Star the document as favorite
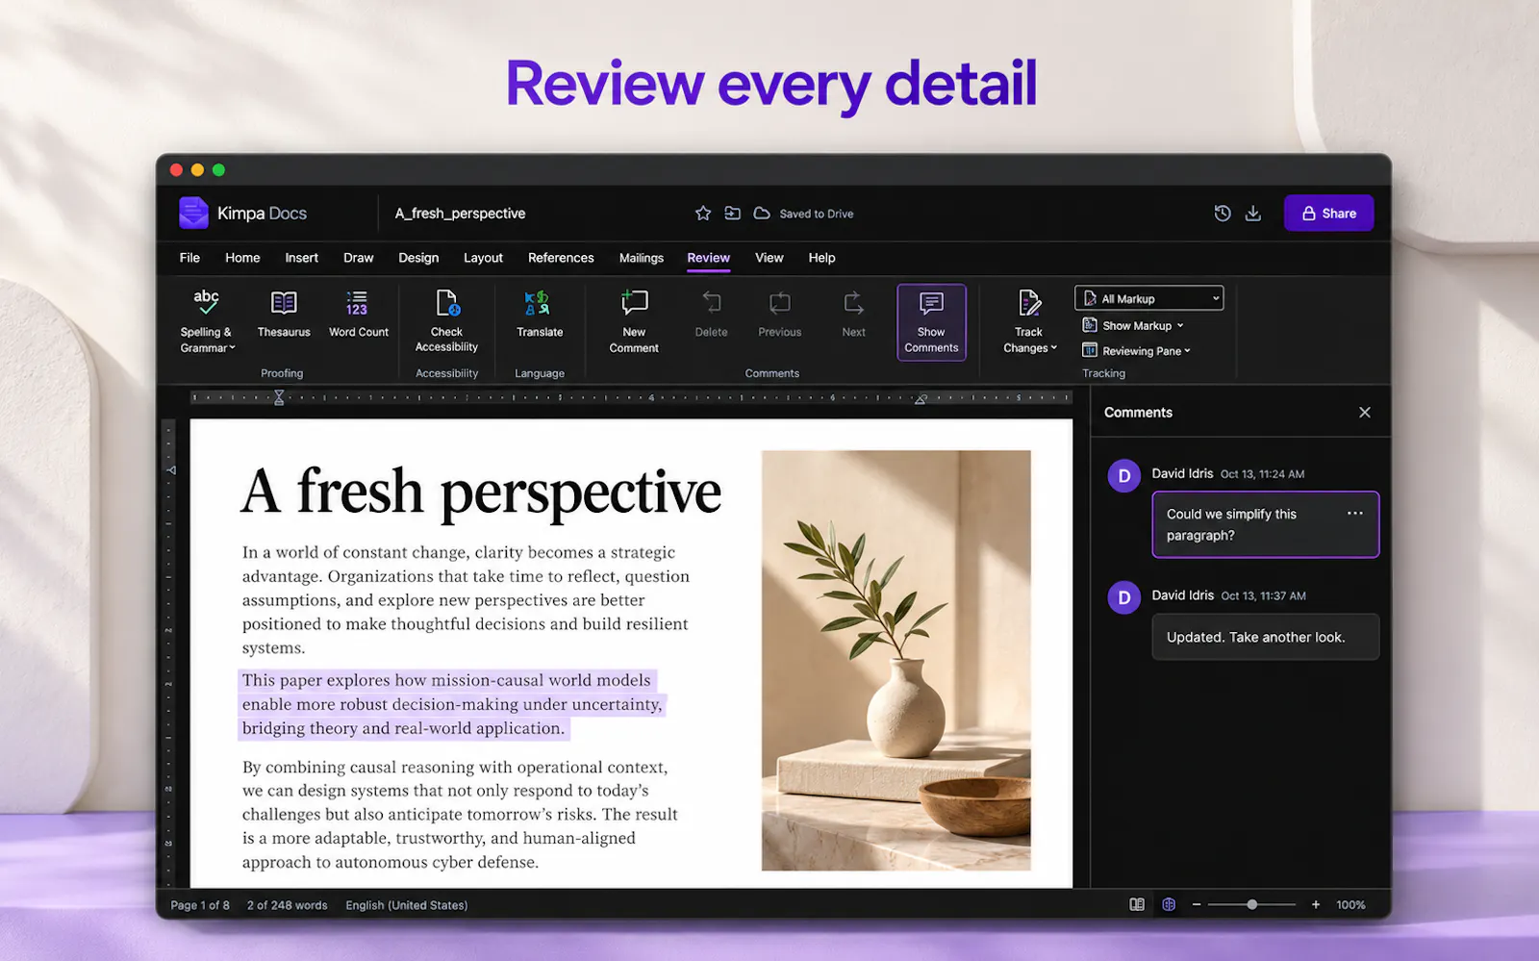Screen dimensions: 1539x961 pyautogui.click(x=703, y=214)
